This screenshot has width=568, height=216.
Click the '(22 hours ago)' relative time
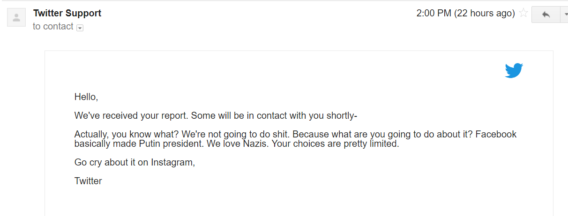click(x=484, y=14)
